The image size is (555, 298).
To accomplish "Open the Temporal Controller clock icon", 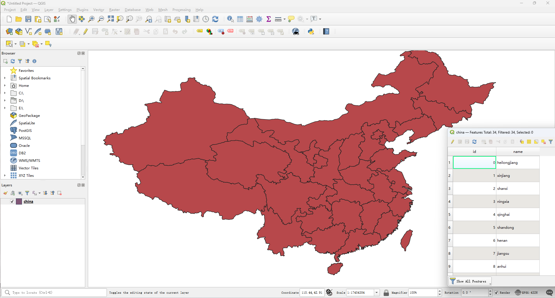I will (206, 19).
